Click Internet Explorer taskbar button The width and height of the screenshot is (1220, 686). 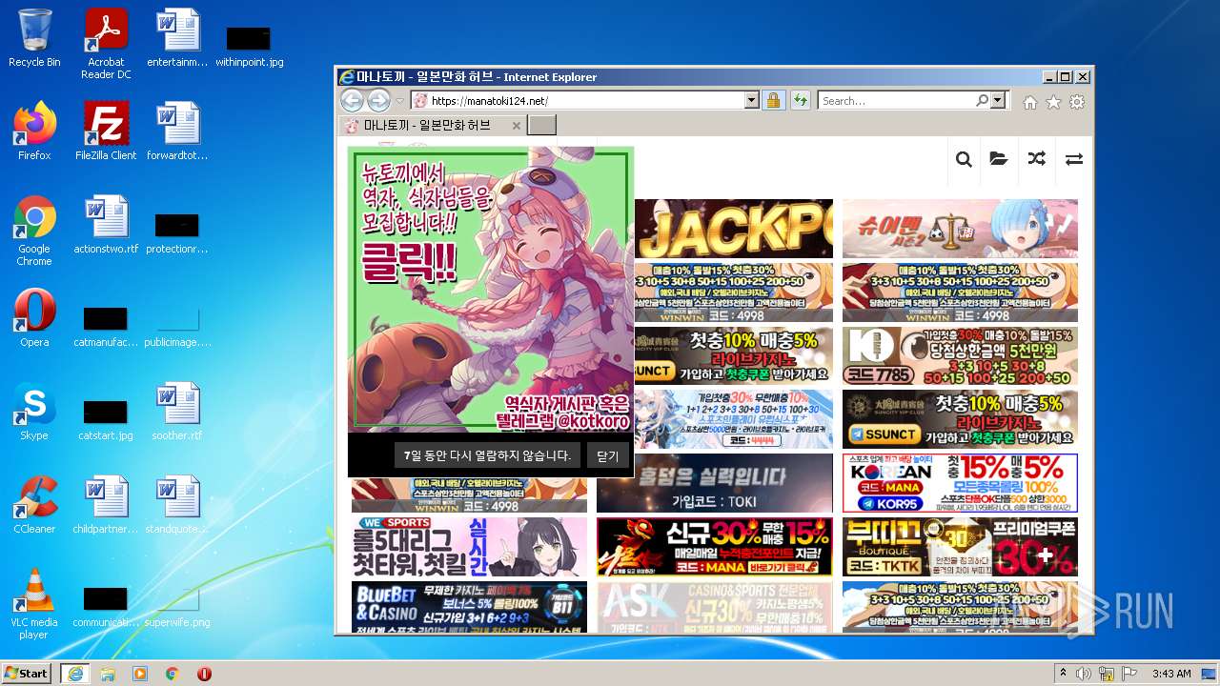[x=74, y=674]
